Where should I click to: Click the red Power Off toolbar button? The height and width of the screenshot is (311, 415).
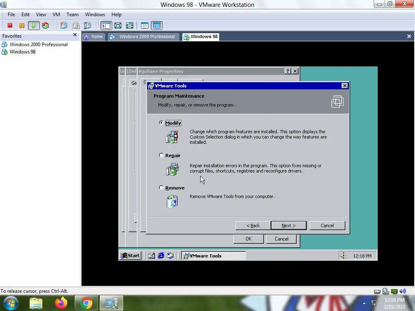coord(10,26)
